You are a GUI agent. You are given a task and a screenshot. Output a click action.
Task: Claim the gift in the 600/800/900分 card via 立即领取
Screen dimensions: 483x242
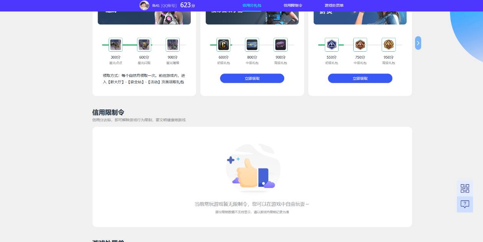point(252,78)
